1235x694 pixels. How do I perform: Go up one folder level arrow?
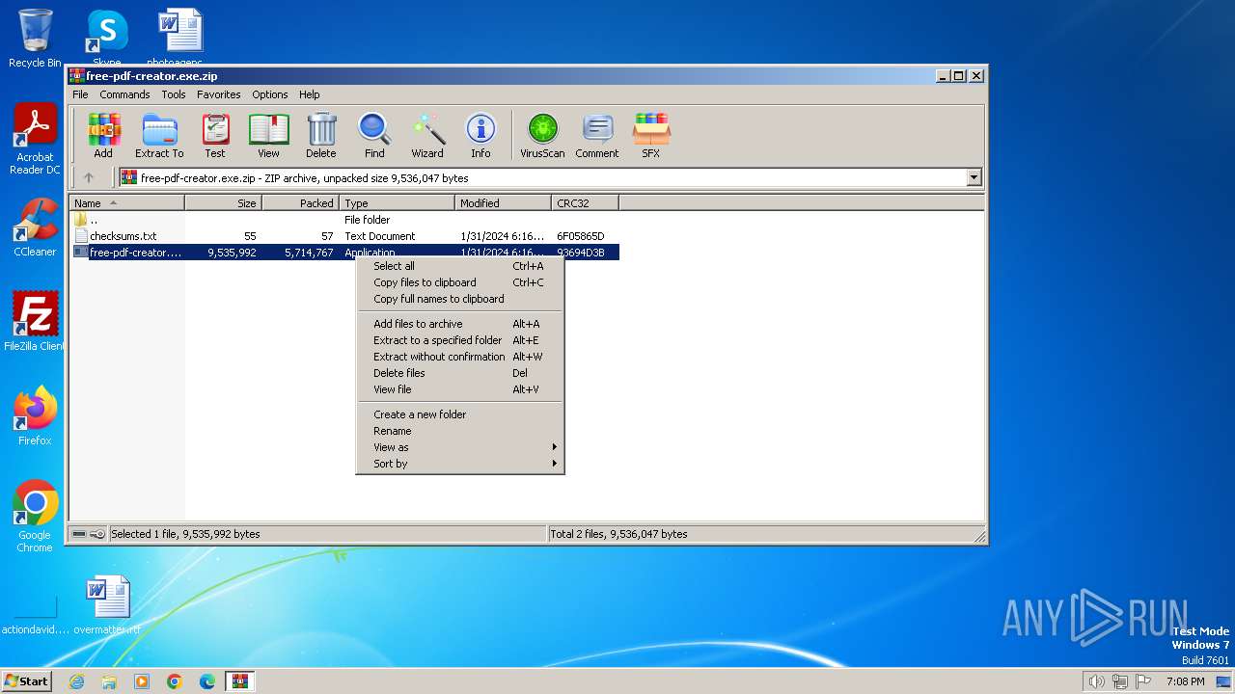[89, 177]
